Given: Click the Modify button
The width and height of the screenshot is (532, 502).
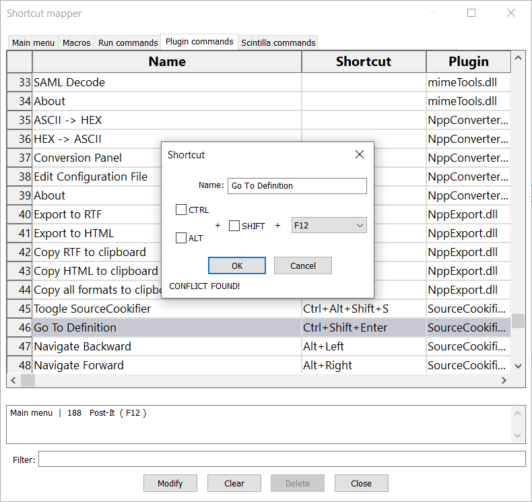Looking at the screenshot, I should (170, 483).
